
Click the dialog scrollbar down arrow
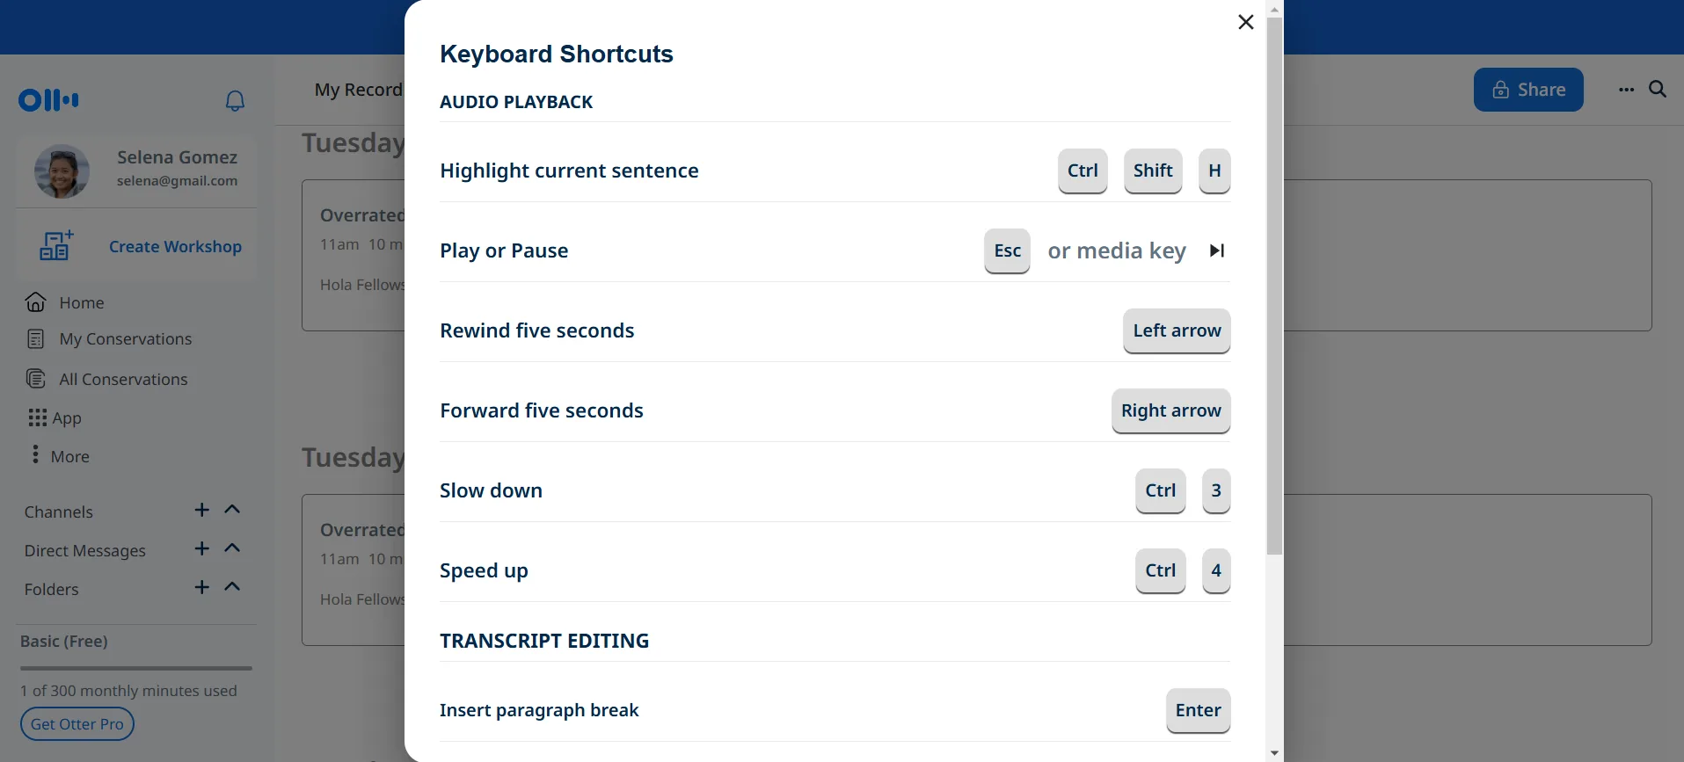point(1274,753)
